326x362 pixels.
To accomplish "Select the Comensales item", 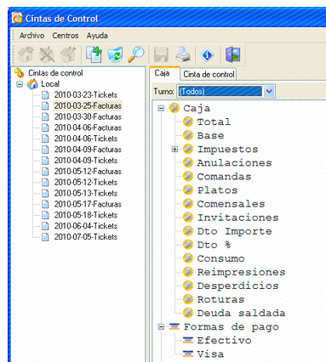I will (231, 204).
